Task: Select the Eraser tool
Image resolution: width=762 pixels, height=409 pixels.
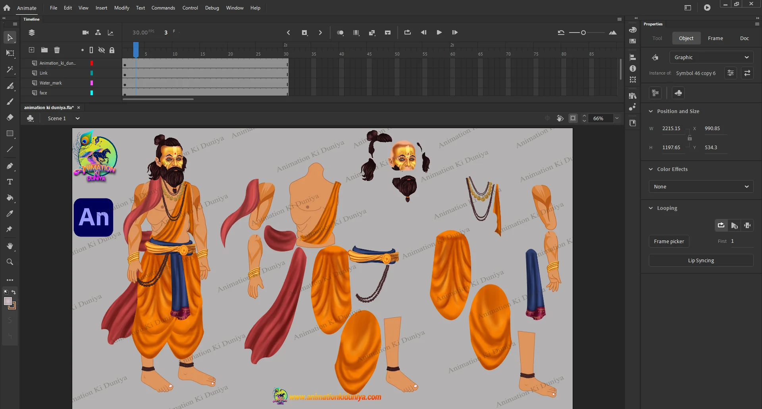Action: point(10,117)
